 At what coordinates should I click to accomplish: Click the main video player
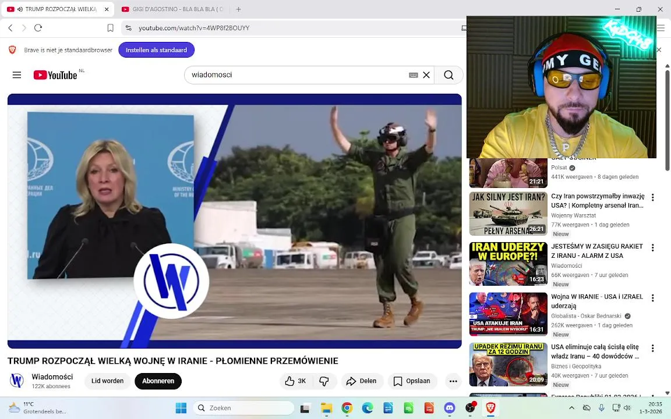point(235,221)
